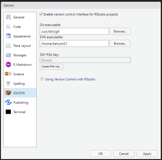Switch to the Code settings tab
This screenshot has width=162, height=160.
click(17, 27)
